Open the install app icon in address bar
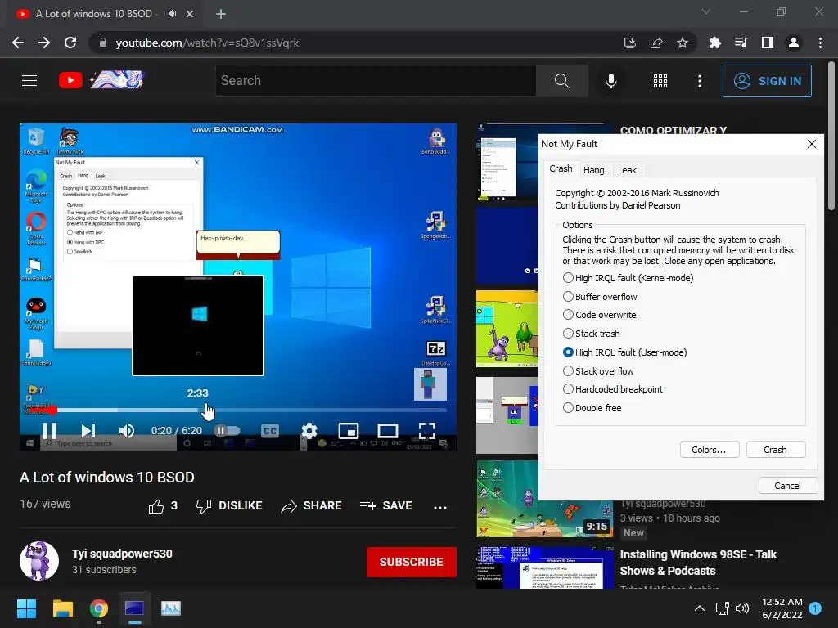The height and width of the screenshot is (628, 838). [630, 43]
